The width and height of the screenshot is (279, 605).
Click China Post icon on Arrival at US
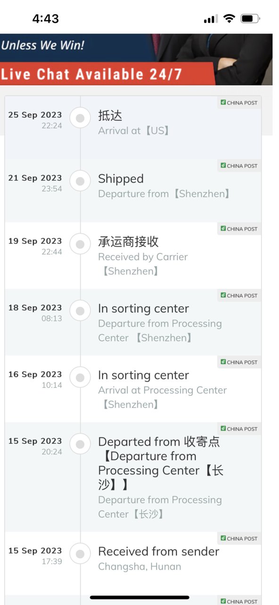click(223, 102)
